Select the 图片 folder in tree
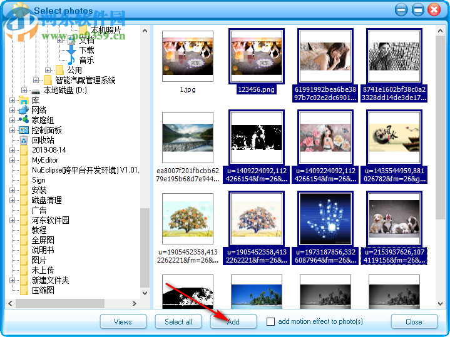Image resolution: width=450 pixels, height=337 pixels. coord(39,260)
